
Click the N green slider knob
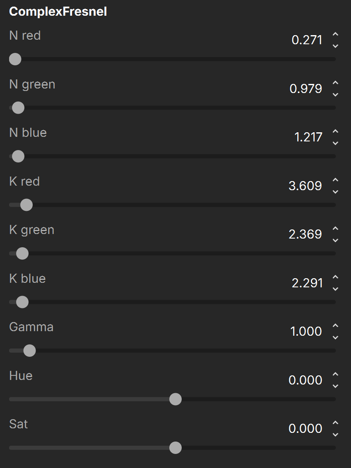pos(18,108)
